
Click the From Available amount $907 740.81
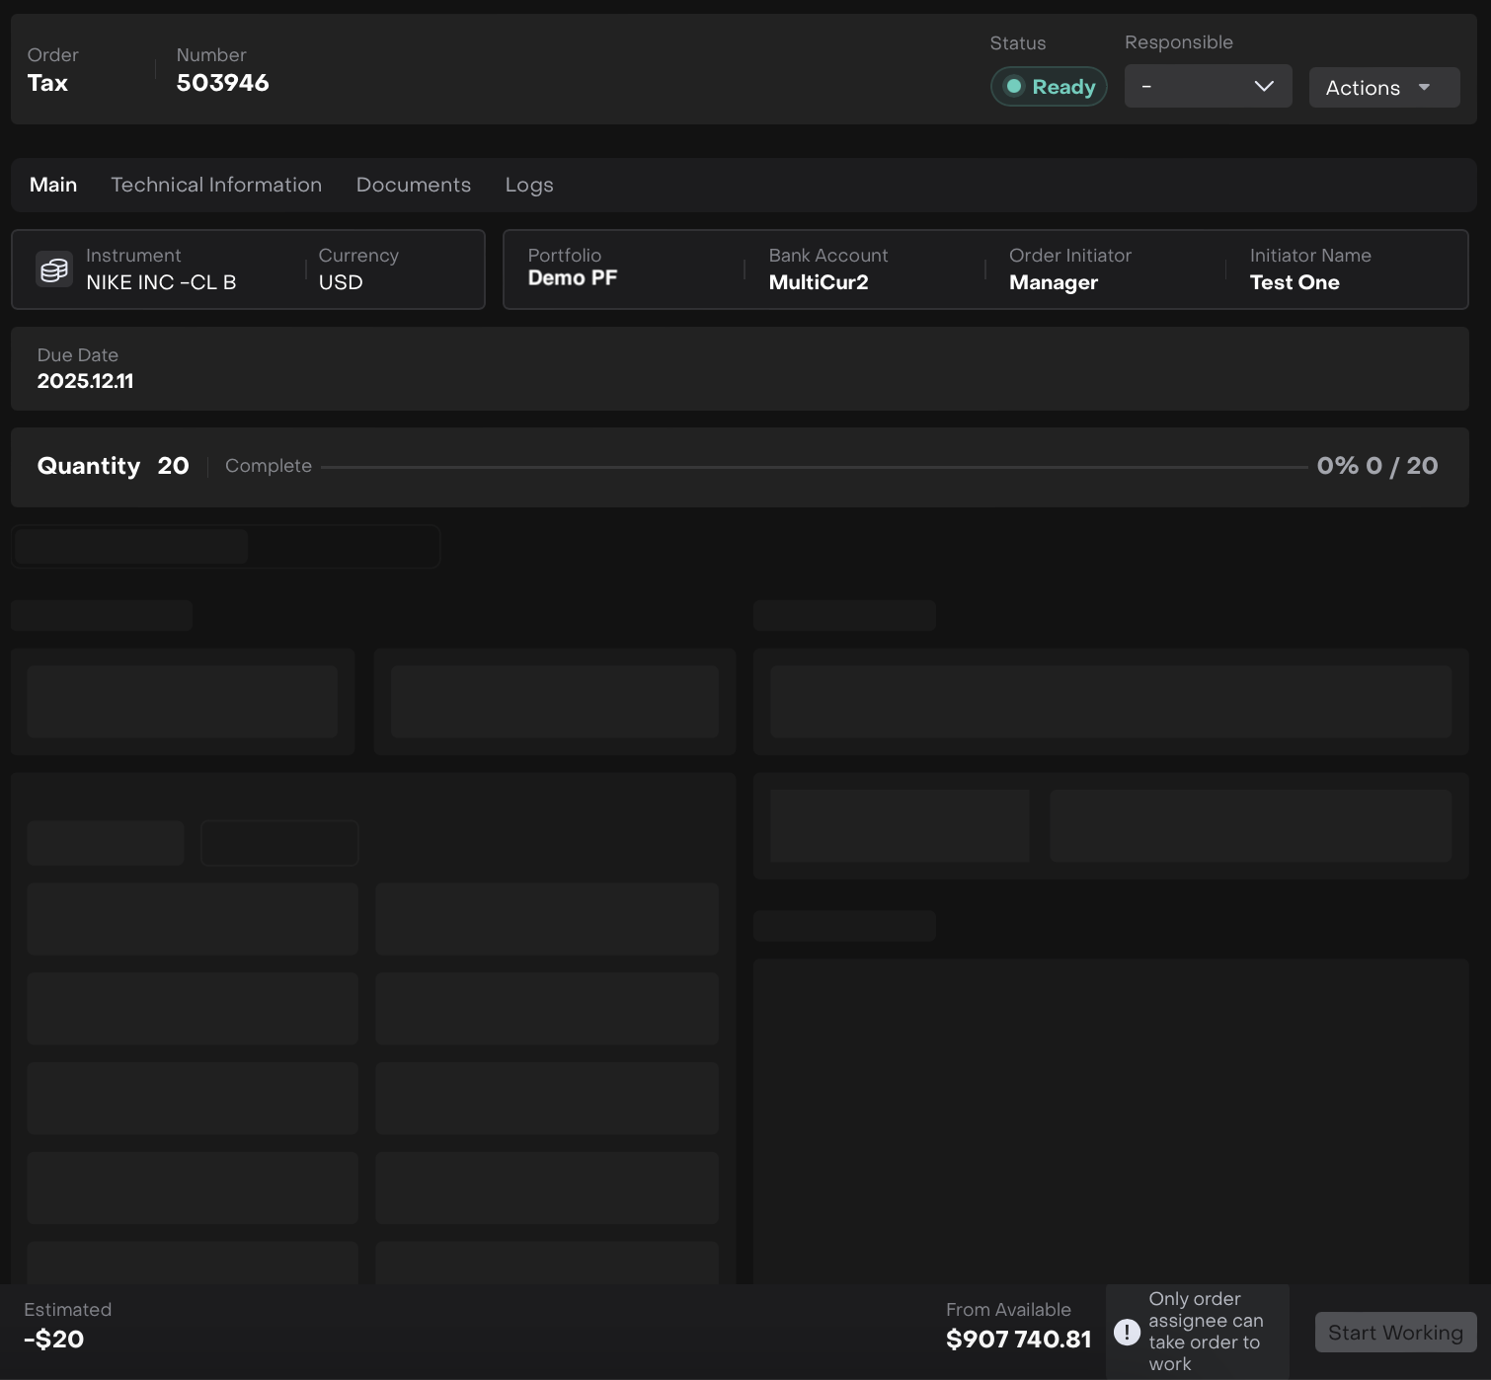pyautogui.click(x=1018, y=1340)
